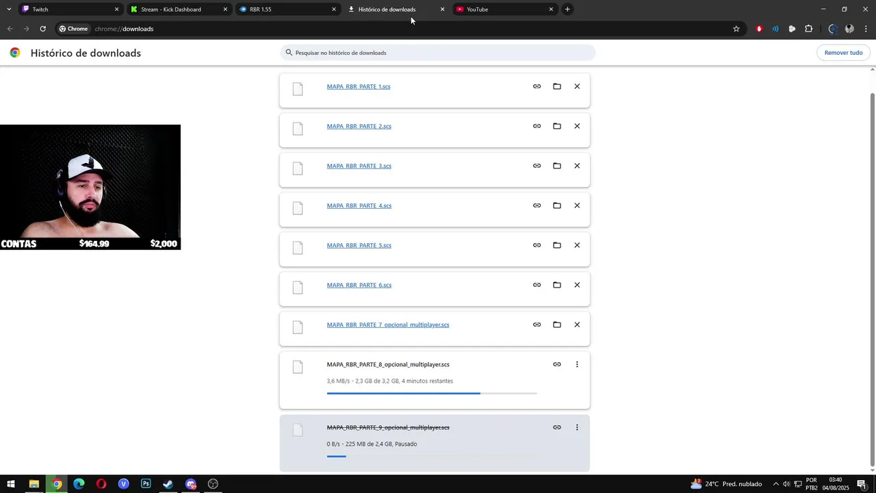This screenshot has height=493, width=876.
Task: Launch Opera from the taskbar
Action: [x=101, y=484]
